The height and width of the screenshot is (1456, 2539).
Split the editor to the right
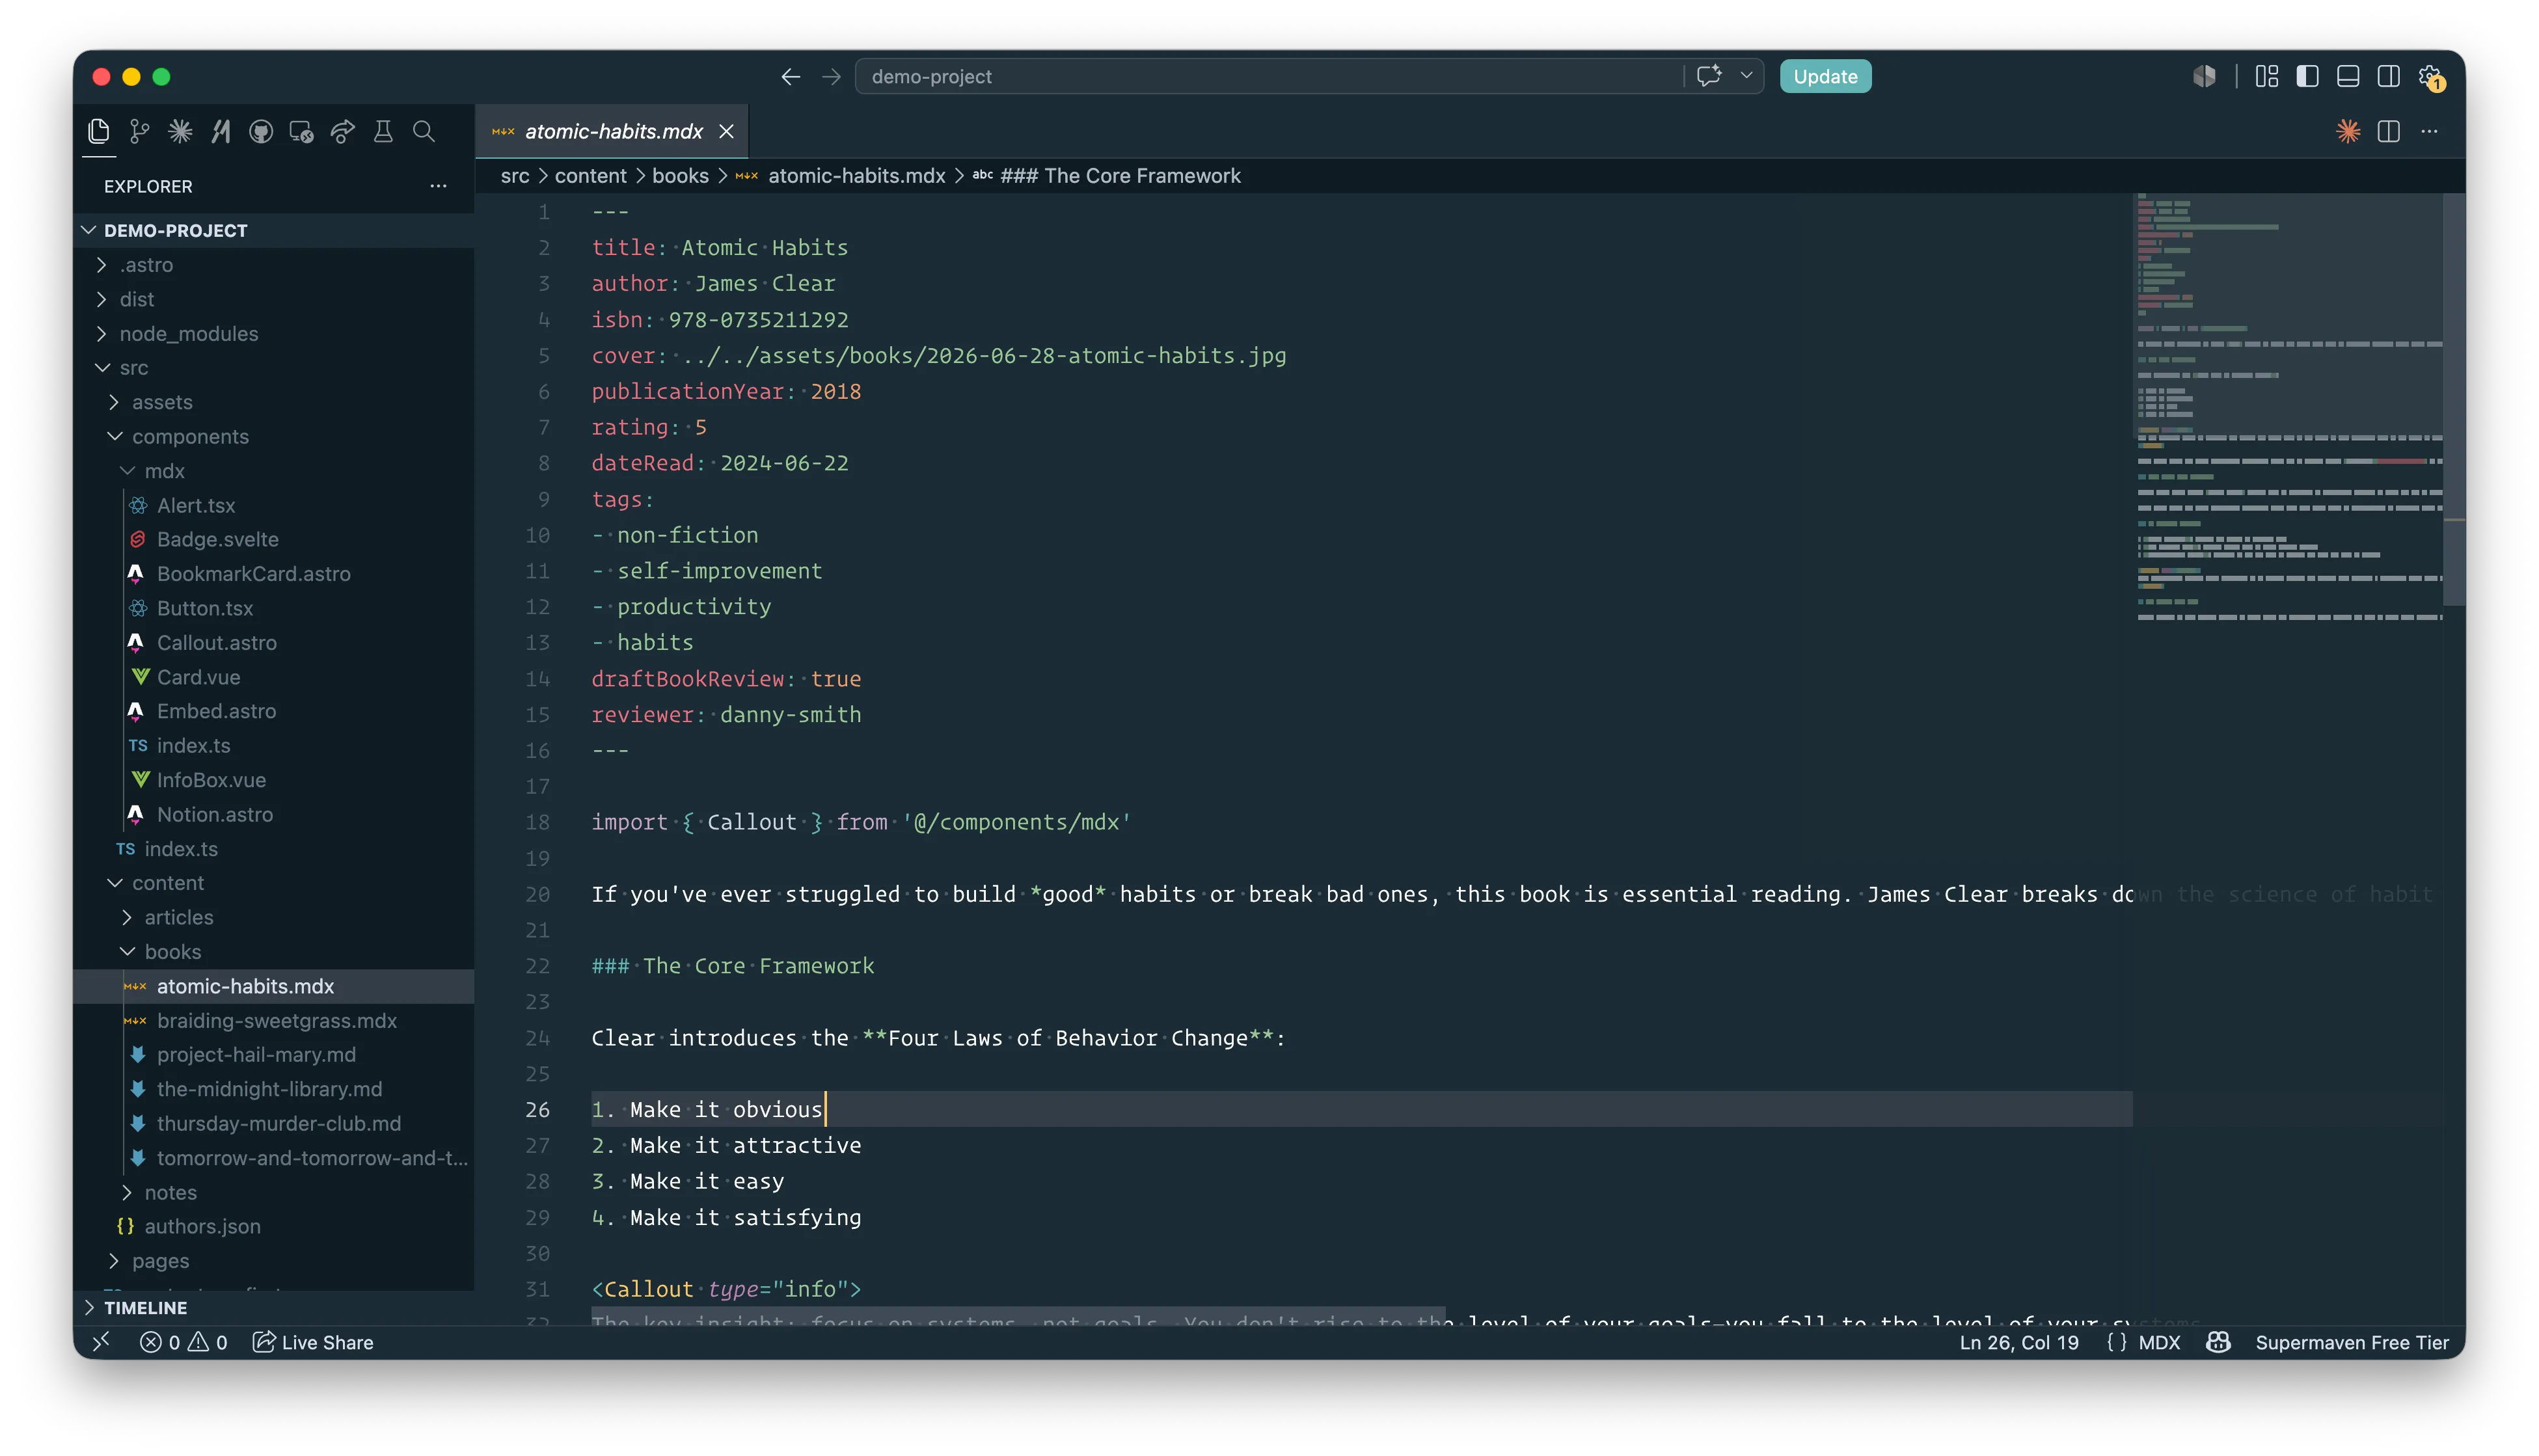tap(2389, 131)
